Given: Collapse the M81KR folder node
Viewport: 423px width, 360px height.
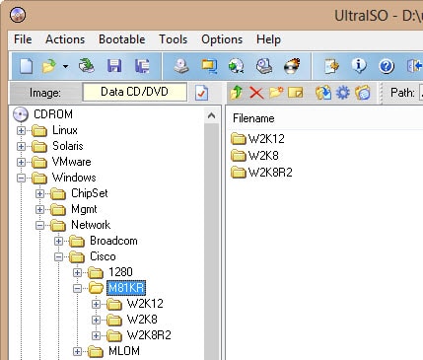Looking at the screenshot, I should 77,288.
